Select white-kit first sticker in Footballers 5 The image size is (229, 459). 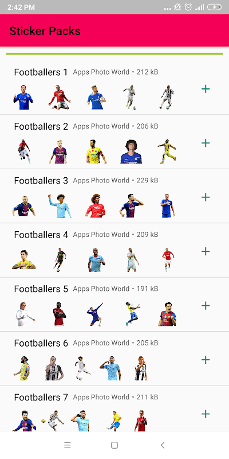pyautogui.click(x=25, y=314)
